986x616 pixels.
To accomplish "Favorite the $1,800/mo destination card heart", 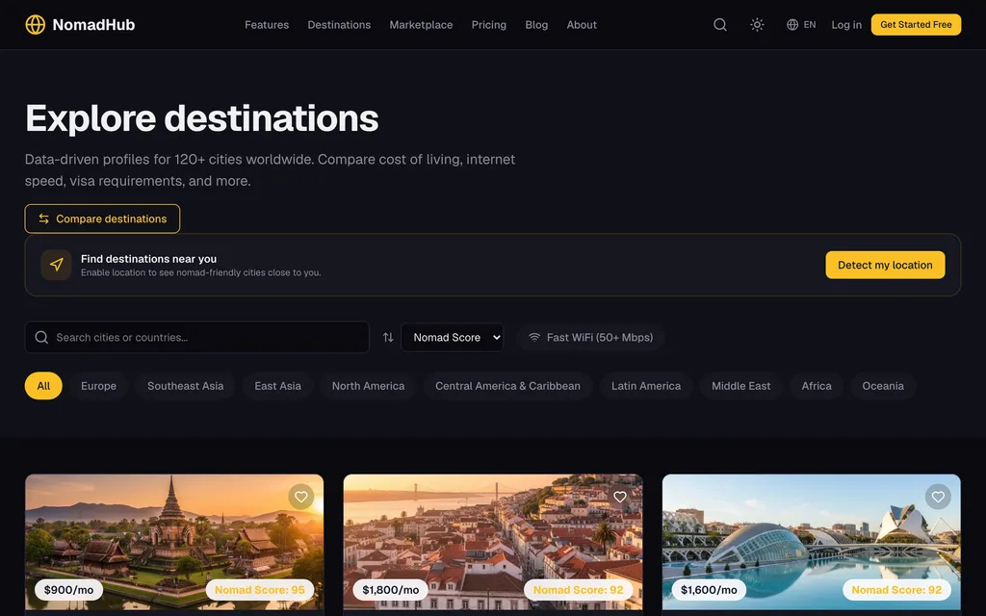I will pos(620,498).
